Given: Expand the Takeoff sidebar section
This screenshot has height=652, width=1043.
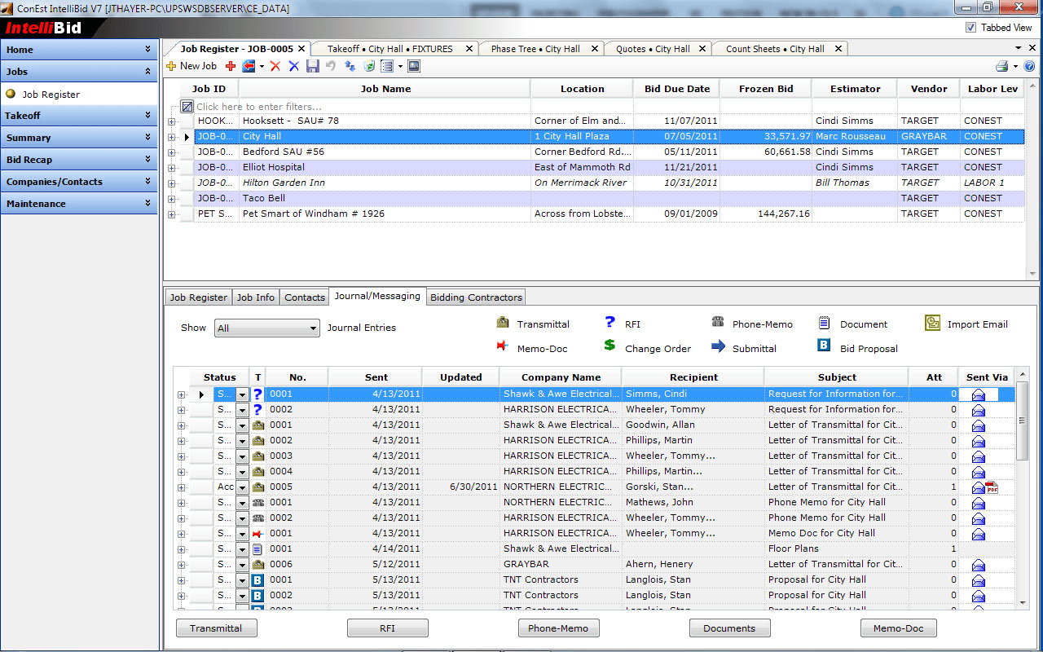Looking at the screenshot, I should coord(79,116).
